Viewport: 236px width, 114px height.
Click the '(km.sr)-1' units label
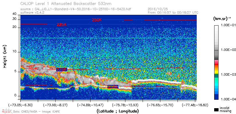(222, 19)
